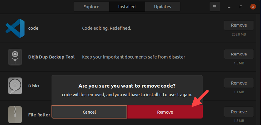Click Remove button for code row
The height and width of the screenshot is (125, 261).
tap(239, 25)
